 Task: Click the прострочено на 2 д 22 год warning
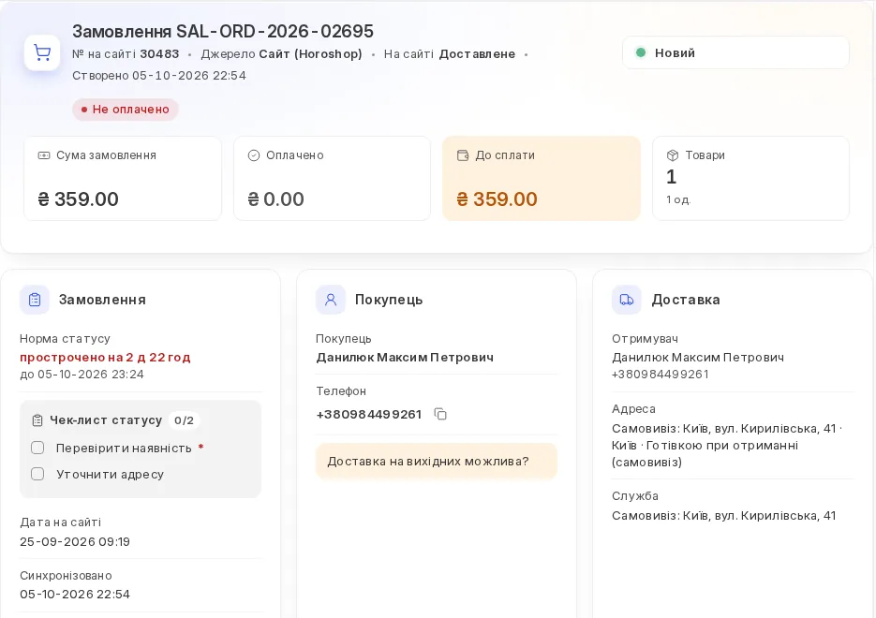[105, 358]
